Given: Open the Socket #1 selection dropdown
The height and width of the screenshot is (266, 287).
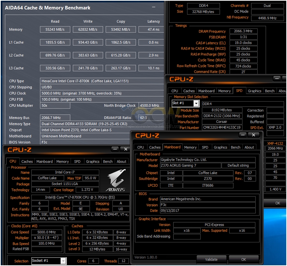Looking at the screenshot, I should 63,261.
